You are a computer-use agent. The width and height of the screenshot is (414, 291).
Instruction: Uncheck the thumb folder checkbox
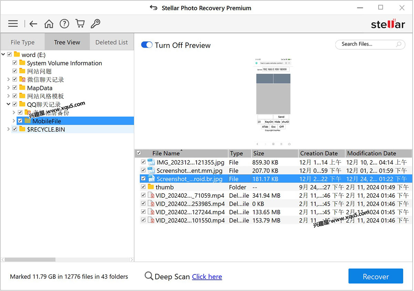143,187
